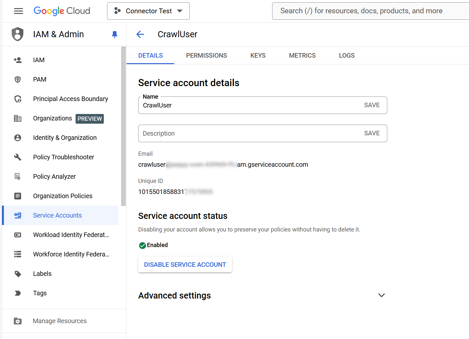The image size is (469, 339).
Task: Click the Labels tag icon
Action: coord(18,274)
